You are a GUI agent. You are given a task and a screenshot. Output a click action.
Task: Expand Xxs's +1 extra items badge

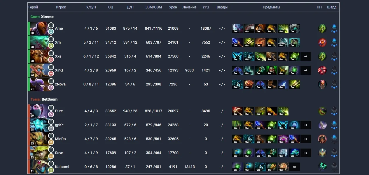(x=306, y=56)
